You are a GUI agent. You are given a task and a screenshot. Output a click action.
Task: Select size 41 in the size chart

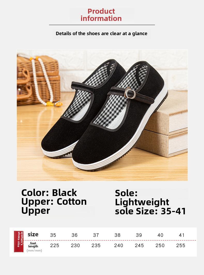182,235
